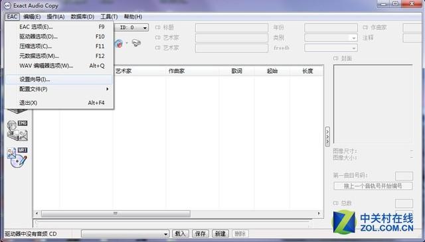The image size is (425, 242).
Task: Click the WRI write CD sidebar icon
Action: tap(17, 158)
